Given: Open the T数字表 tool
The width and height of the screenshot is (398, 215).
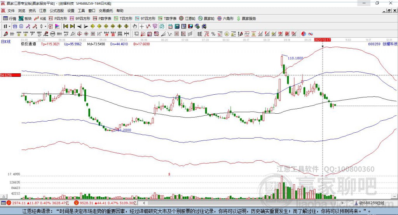Looking at the screenshot, I should pyautogui.click(x=167, y=19).
